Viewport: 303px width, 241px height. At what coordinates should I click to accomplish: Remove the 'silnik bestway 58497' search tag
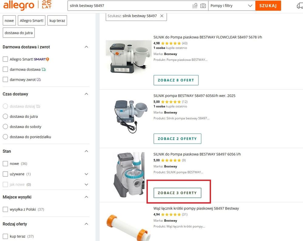tap(162, 16)
